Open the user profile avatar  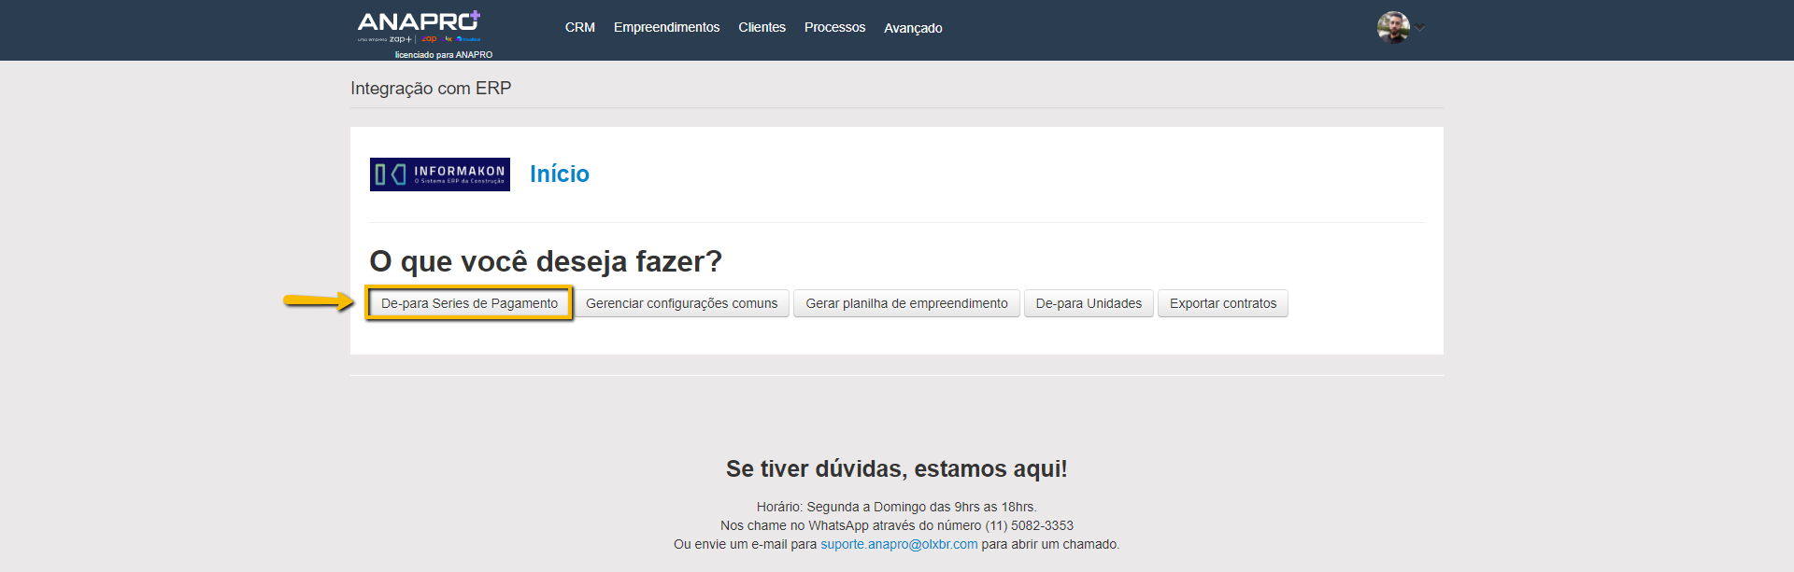[1392, 27]
